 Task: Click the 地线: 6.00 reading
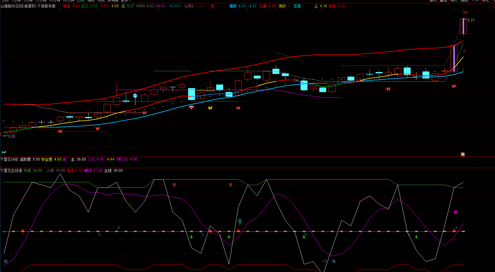[x=75, y=171]
